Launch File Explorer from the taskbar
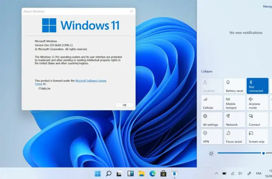This screenshot has height=179, width=272. click(142, 173)
